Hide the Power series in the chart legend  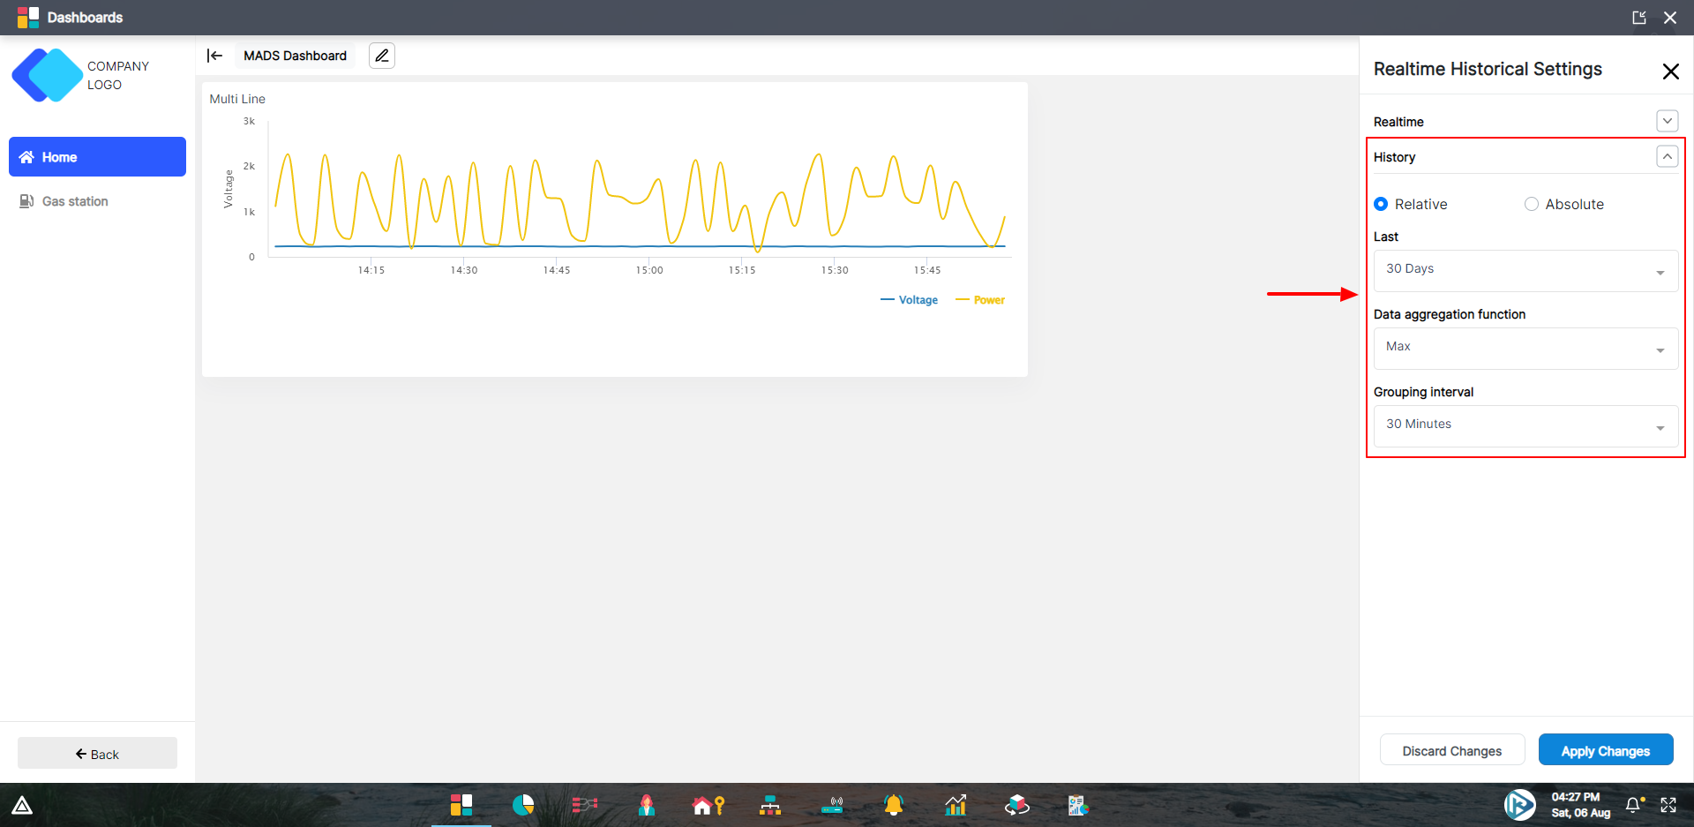(980, 299)
